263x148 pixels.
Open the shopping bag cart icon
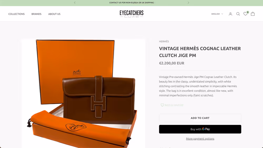tap(253, 14)
